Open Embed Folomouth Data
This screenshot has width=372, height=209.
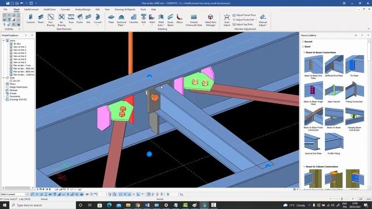(x=194, y=20)
